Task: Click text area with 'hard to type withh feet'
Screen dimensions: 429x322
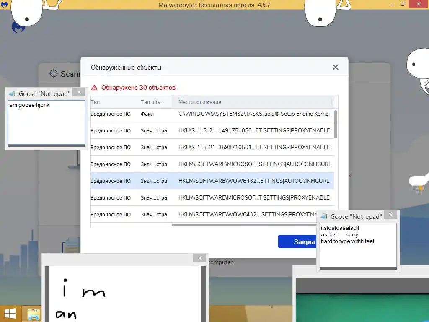Action: (358, 245)
